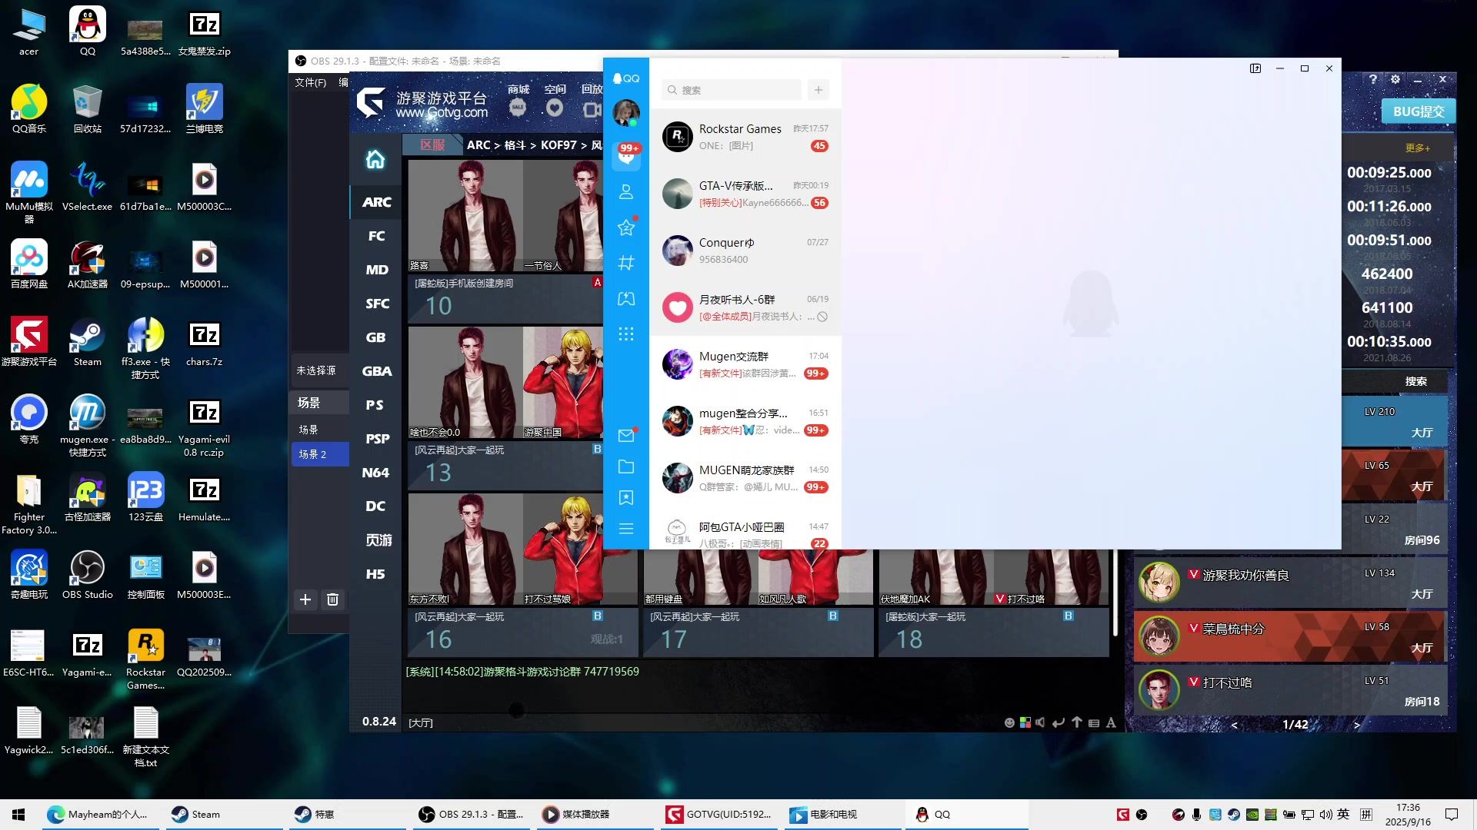Click the Gotvg home icon
Screen dimensions: 1477x830
[375, 159]
